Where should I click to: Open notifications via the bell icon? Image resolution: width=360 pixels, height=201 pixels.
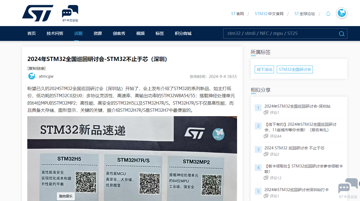coord(328,14)
